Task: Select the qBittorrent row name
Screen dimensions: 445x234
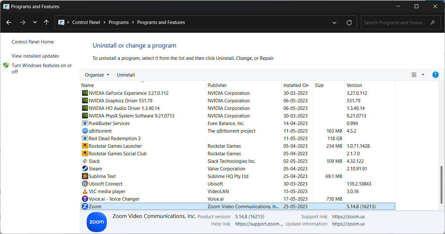Action: tap(100, 131)
